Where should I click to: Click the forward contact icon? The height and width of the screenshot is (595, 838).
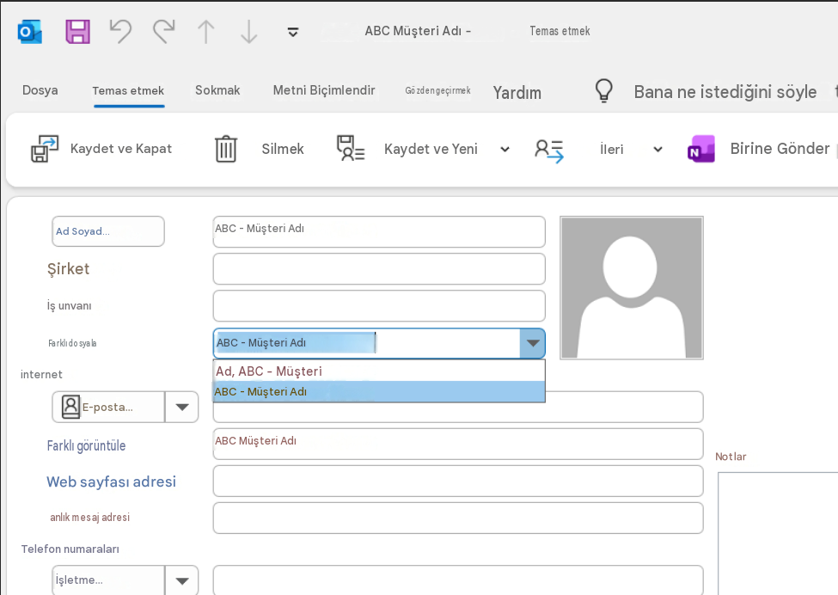(x=549, y=150)
